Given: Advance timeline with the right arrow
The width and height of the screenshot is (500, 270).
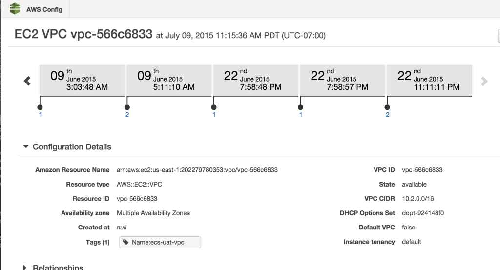Looking at the screenshot, I should click(x=484, y=81).
